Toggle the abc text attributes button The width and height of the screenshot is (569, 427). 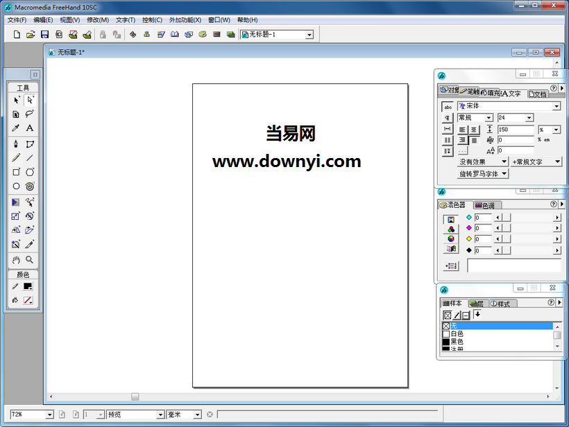(448, 107)
